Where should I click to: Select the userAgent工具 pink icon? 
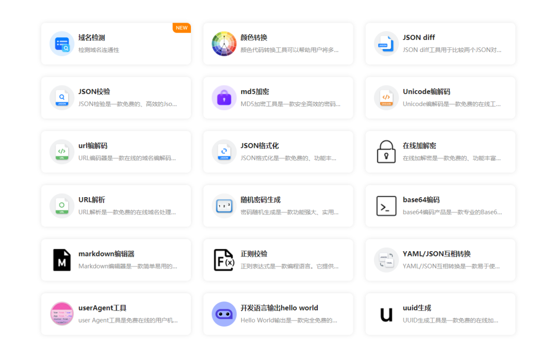[61, 314]
